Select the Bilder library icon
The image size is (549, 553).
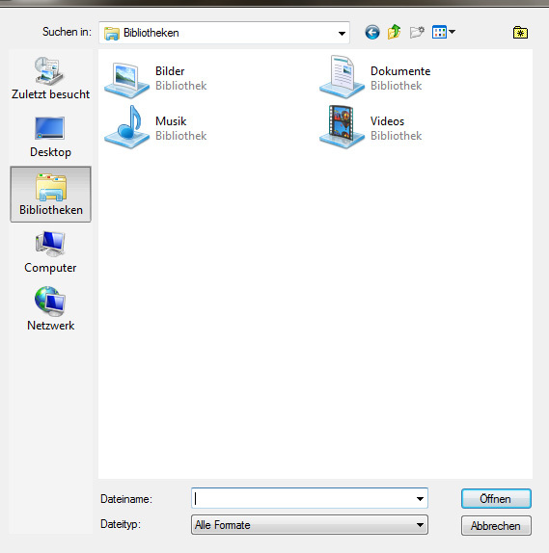126,80
